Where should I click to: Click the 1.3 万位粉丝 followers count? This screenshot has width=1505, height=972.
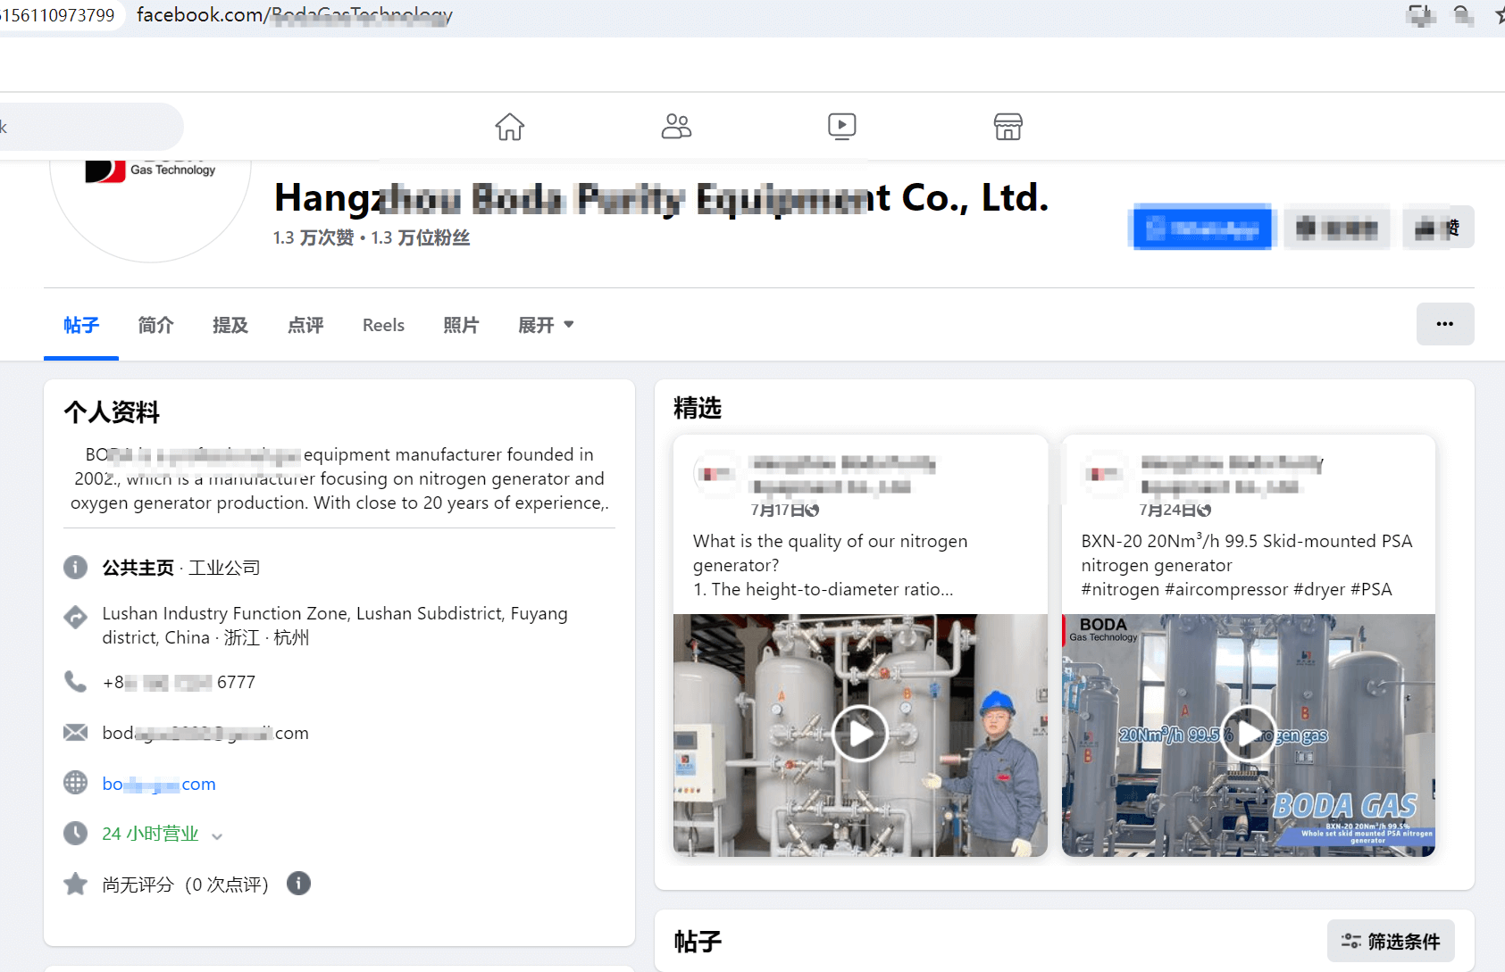pyautogui.click(x=421, y=237)
